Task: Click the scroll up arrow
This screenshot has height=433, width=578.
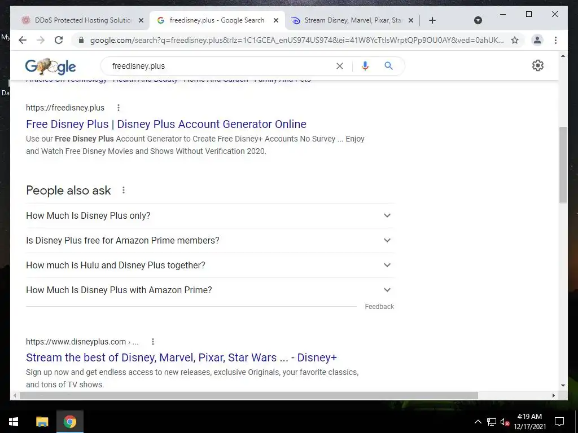Action: [563, 56]
